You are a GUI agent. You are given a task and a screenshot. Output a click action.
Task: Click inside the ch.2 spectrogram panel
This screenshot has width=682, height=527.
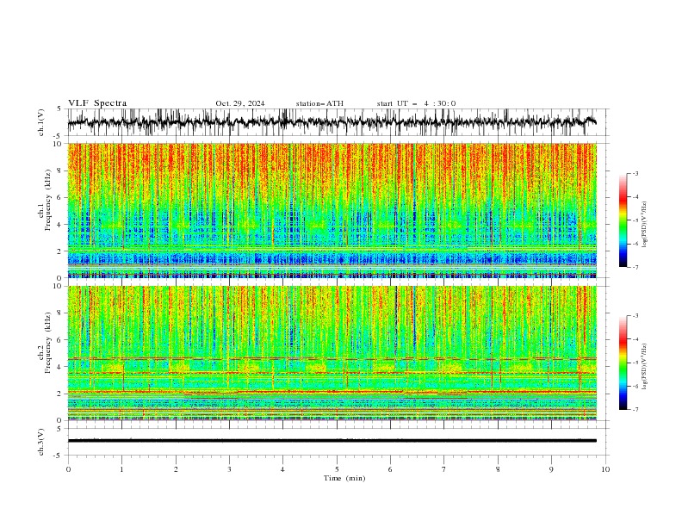click(x=332, y=353)
